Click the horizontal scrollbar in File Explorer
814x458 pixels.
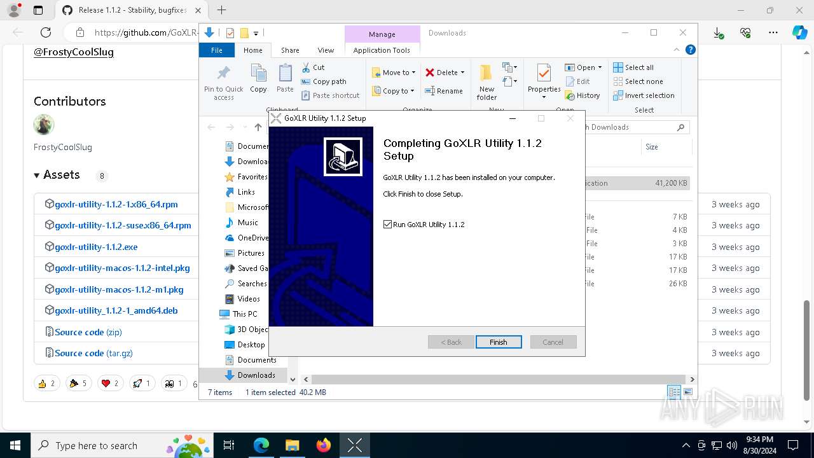[x=499, y=379]
